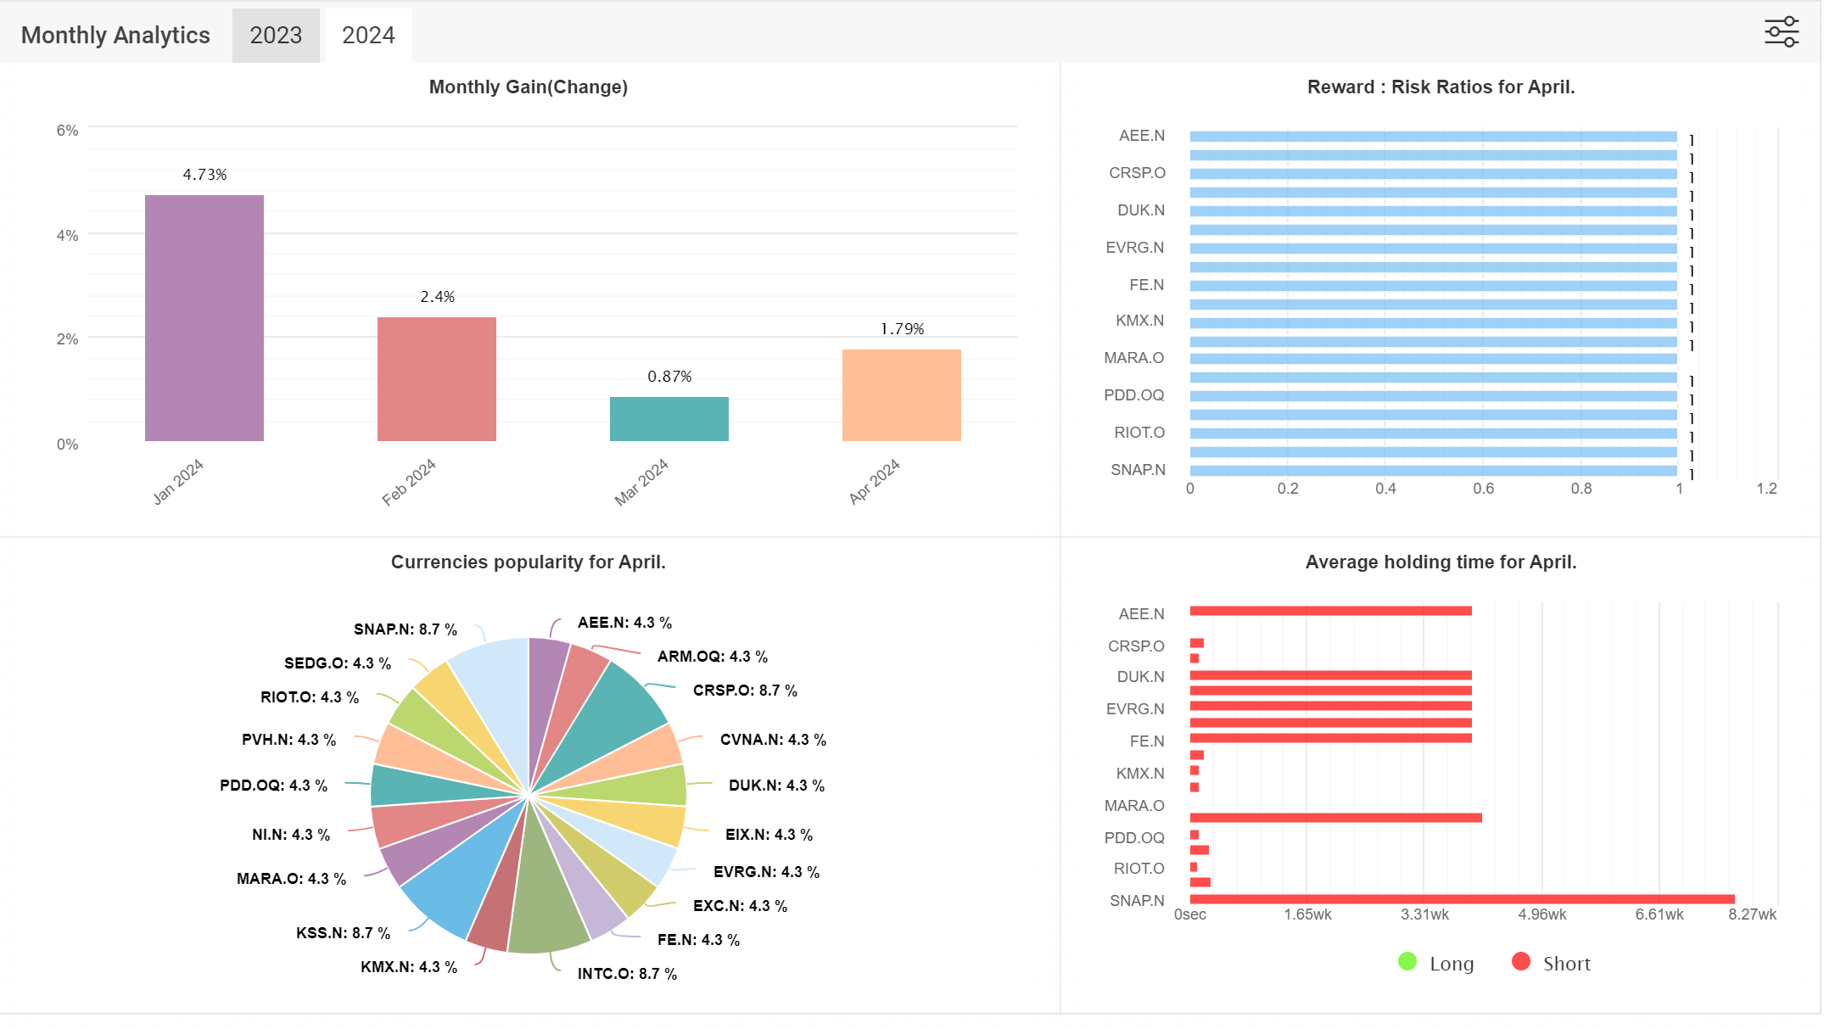The width and height of the screenshot is (1824, 1029).
Task: Select the Apr 2024 orange bar
Action: pos(902,395)
